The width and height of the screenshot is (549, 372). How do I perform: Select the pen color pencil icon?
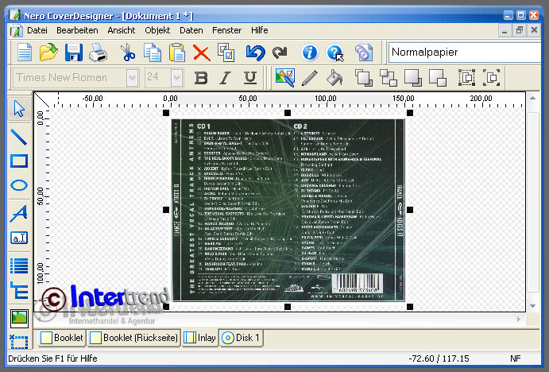click(x=310, y=78)
